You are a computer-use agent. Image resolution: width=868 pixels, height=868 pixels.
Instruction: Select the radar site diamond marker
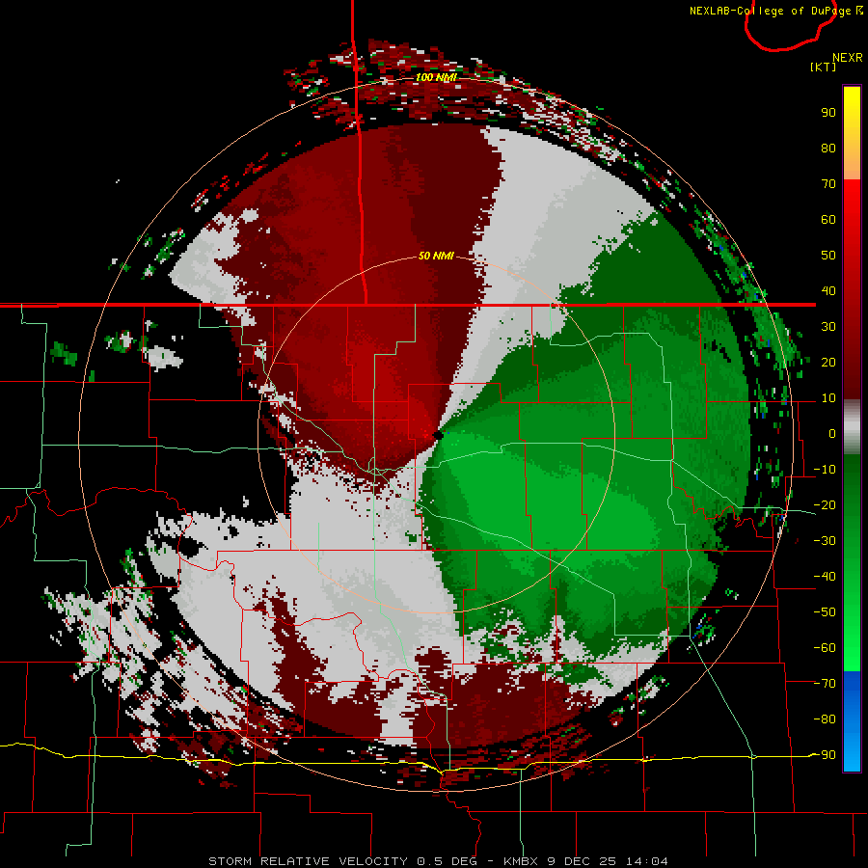[x=439, y=435]
